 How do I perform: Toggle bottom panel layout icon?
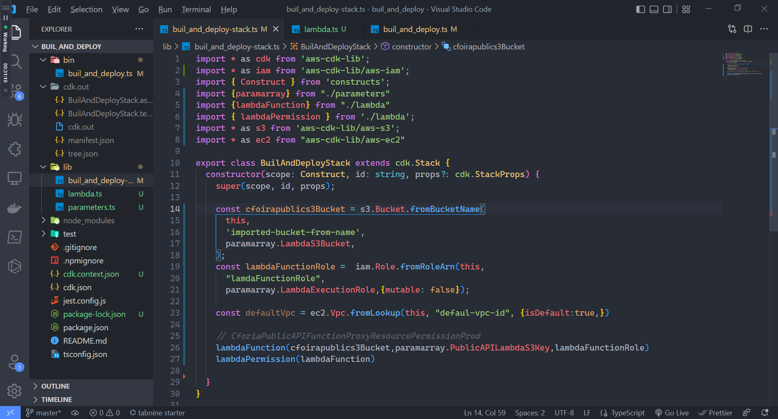click(654, 9)
